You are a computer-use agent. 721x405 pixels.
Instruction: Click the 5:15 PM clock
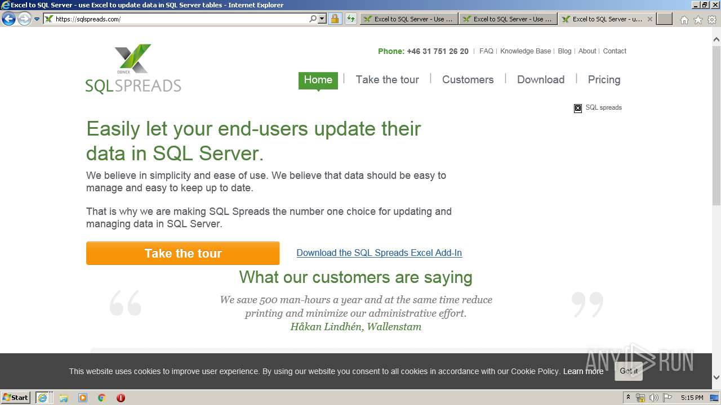click(x=692, y=398)
